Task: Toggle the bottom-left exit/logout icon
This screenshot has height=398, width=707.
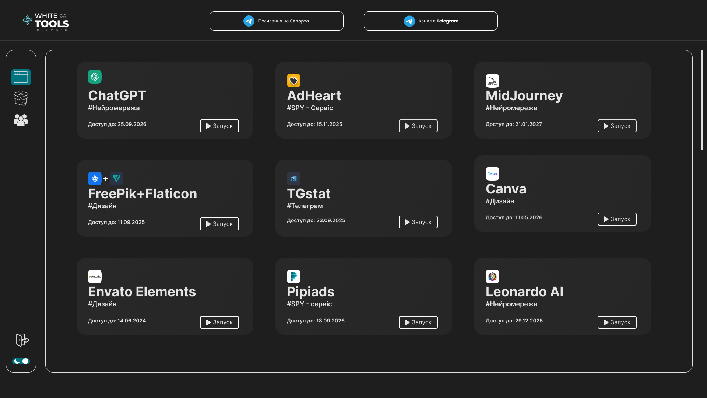Action: (x=22, y=340)
